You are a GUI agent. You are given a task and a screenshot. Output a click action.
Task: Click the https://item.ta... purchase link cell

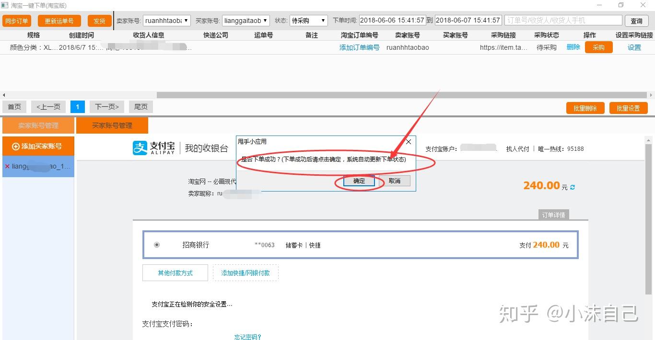pos(503,47)
